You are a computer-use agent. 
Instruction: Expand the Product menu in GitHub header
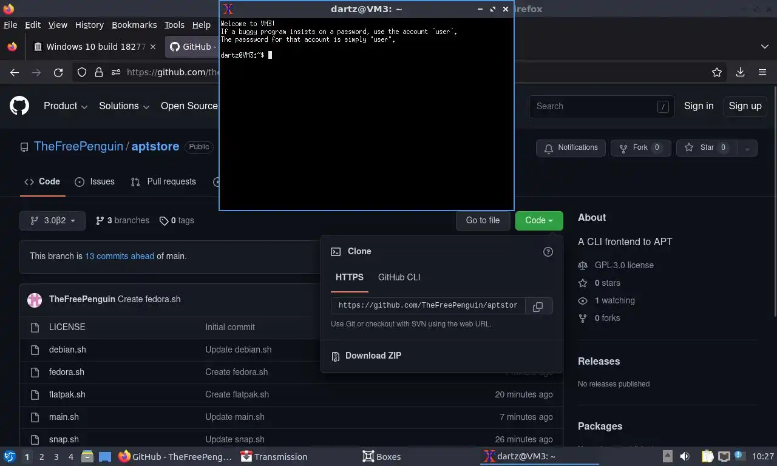[x=66, y=106]
